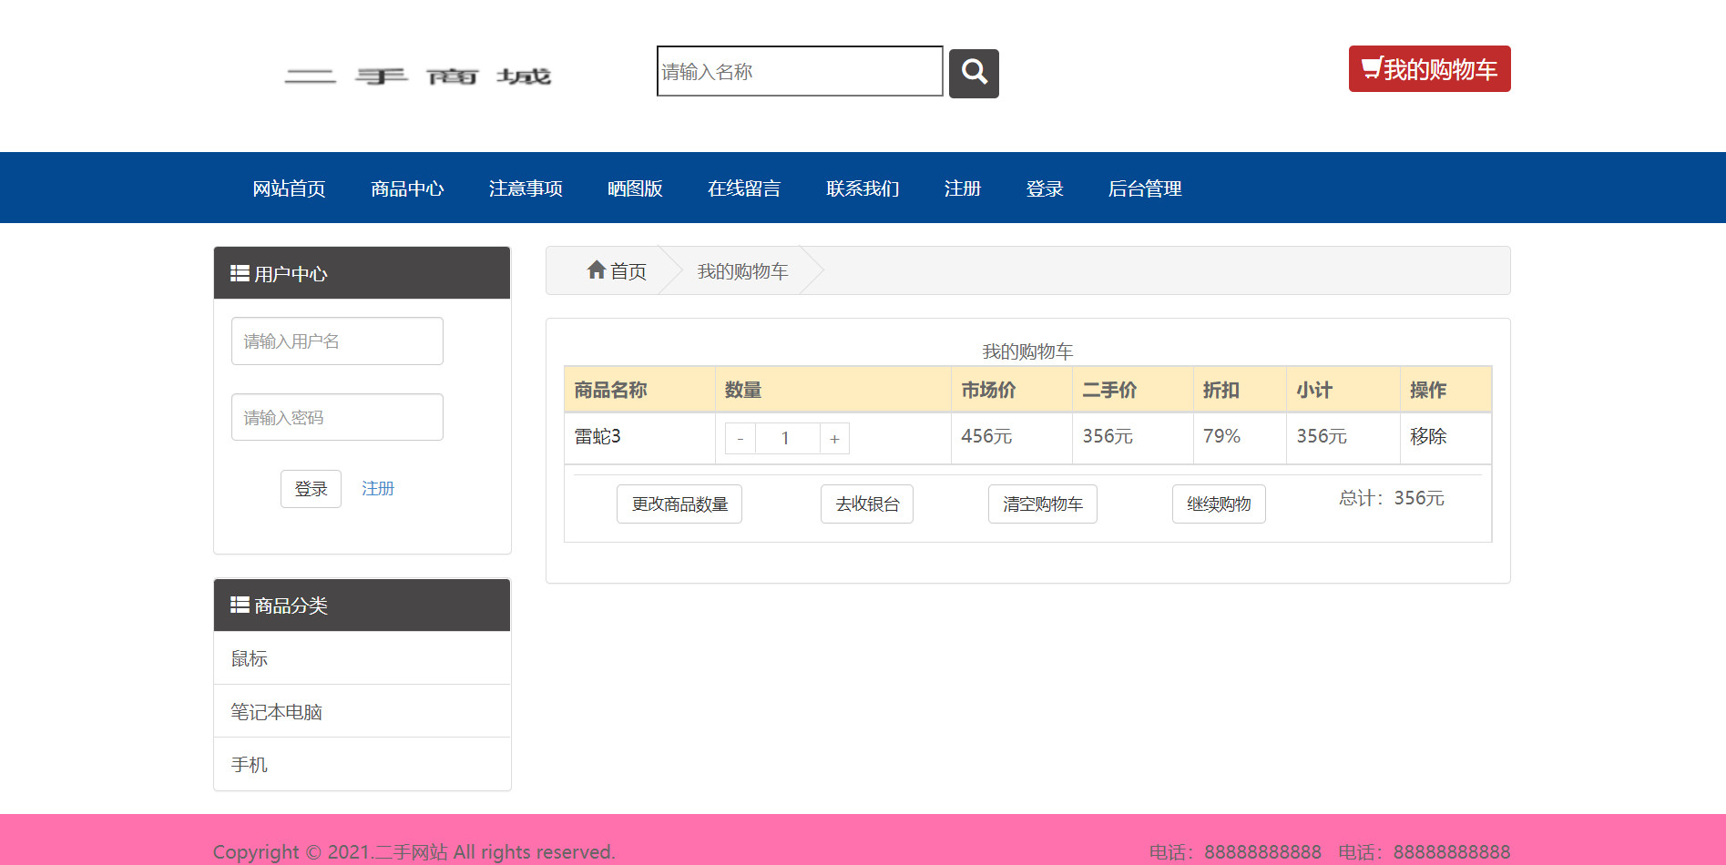
Task: Click the 继续购物 button
Action: 1218,504
